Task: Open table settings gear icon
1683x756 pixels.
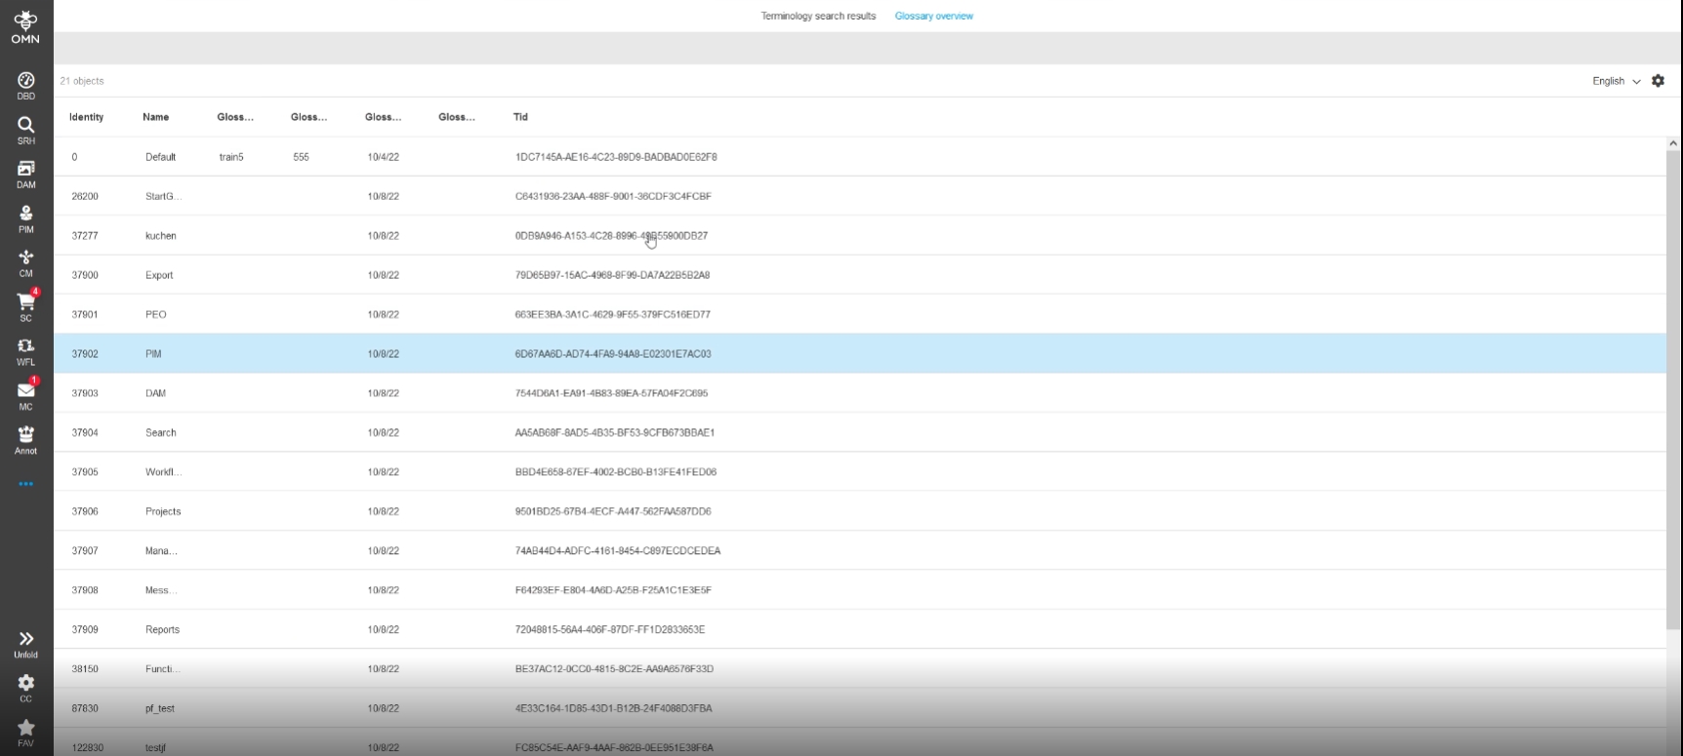Action: (1658, 81)
